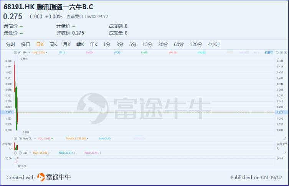Click the Futu bull logo in footer
289x186 pixels.
coord(41,177)
